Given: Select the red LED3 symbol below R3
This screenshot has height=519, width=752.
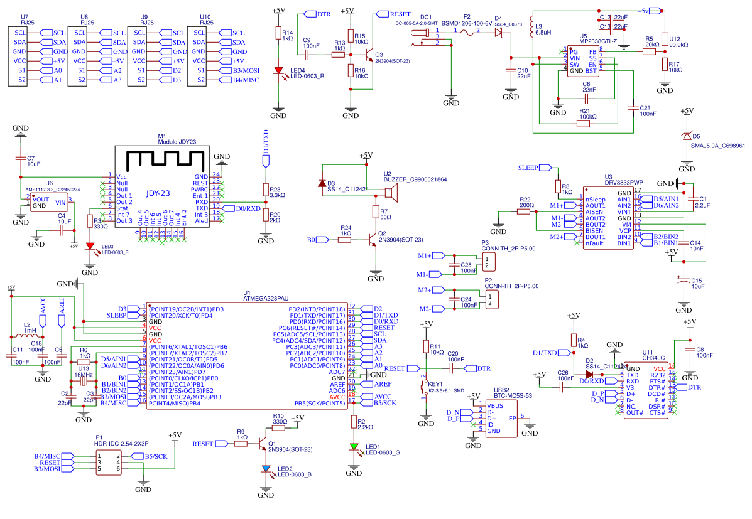Looking at the screenshot, I should 90,247.
